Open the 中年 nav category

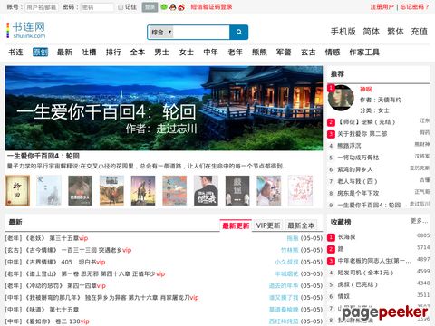click(x=211, y=53)
